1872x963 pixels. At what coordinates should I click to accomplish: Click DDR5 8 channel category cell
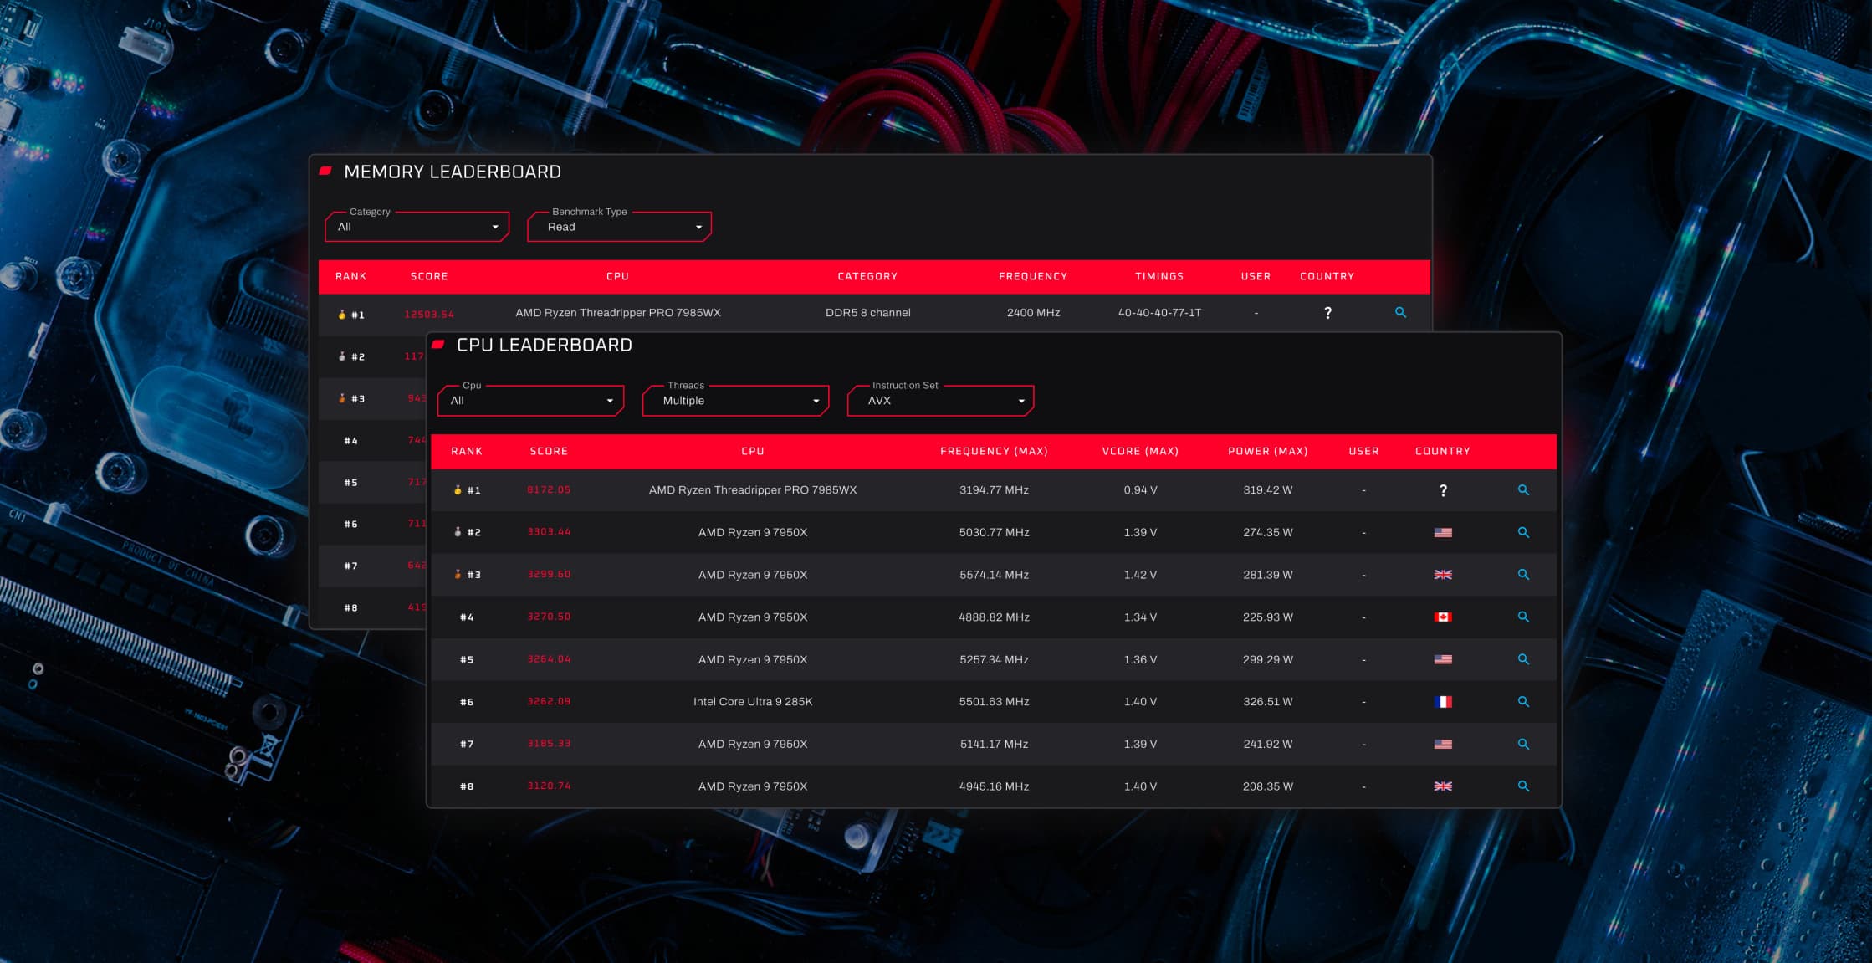(x=868, y=313)
